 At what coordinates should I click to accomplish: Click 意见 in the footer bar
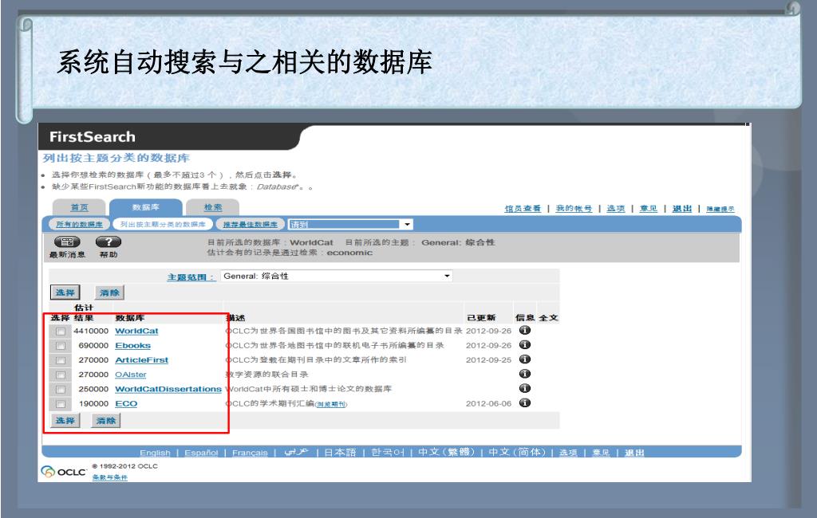click(x=601, y=453)
